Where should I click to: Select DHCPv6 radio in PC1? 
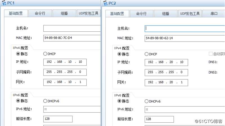coord(45,101)
